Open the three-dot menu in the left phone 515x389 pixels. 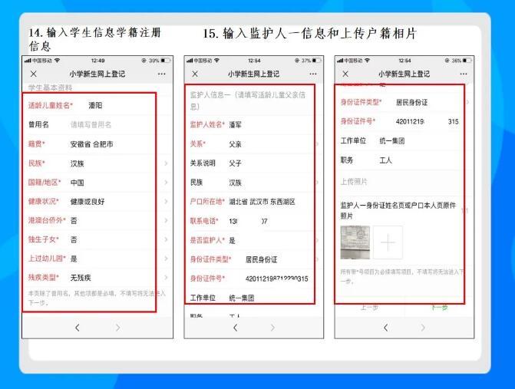click(162, 74)
